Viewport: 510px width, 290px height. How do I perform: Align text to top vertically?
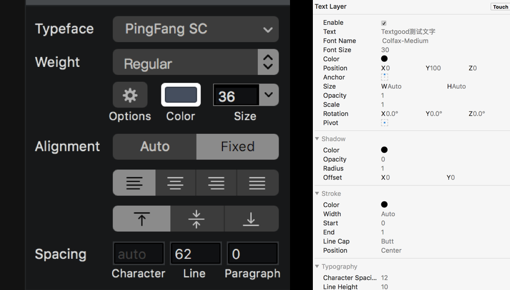point(142,219)
